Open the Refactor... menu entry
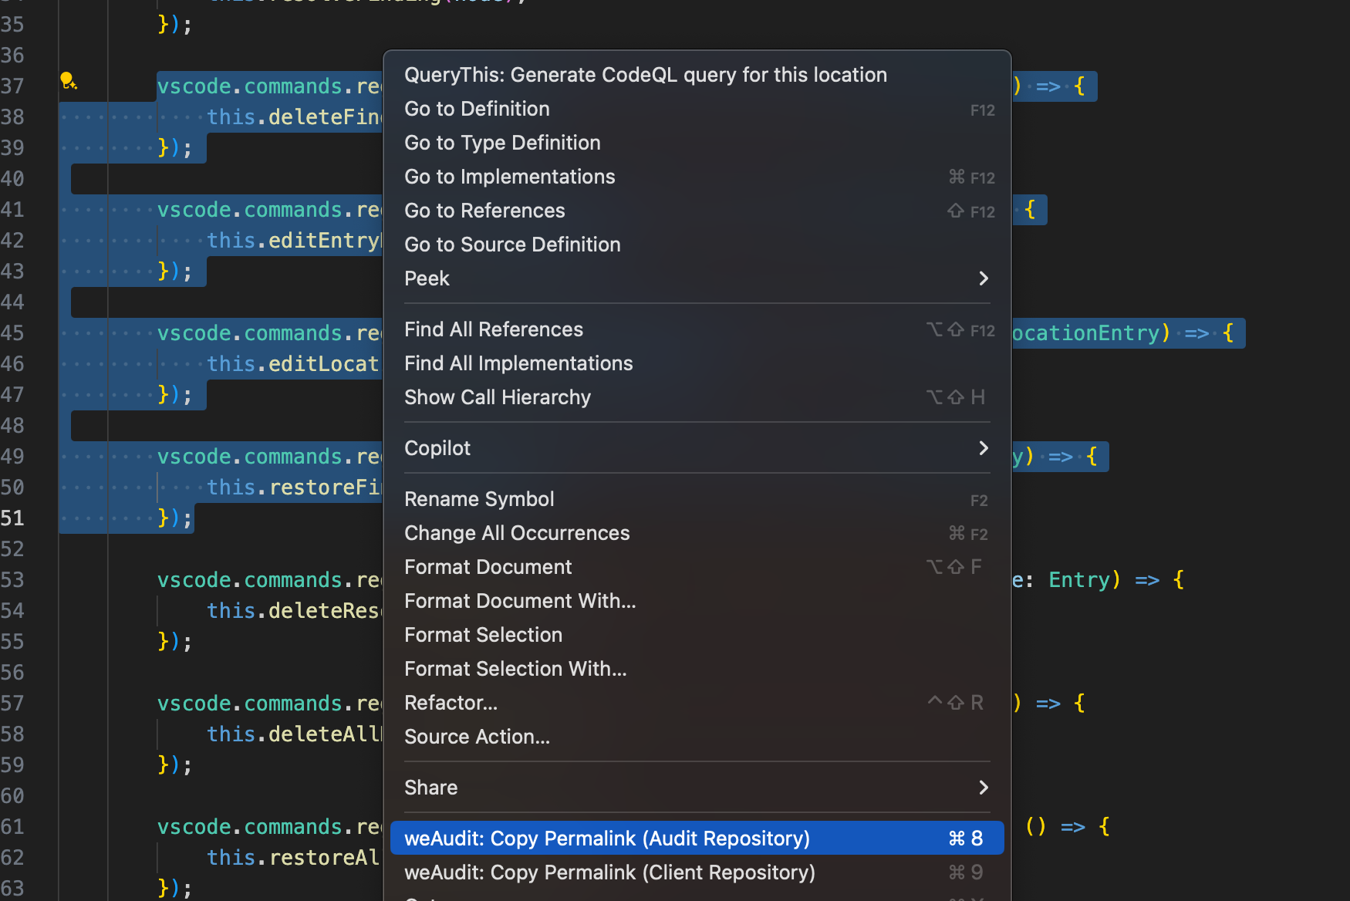 pos(697,703)
